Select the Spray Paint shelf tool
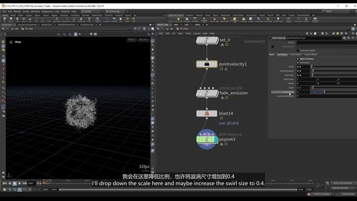357x201 pixels. (81, 20)
